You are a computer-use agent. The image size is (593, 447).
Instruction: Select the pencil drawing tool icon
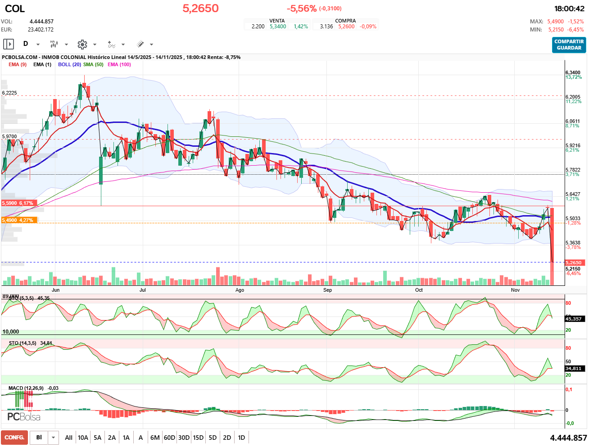point(140,44)
